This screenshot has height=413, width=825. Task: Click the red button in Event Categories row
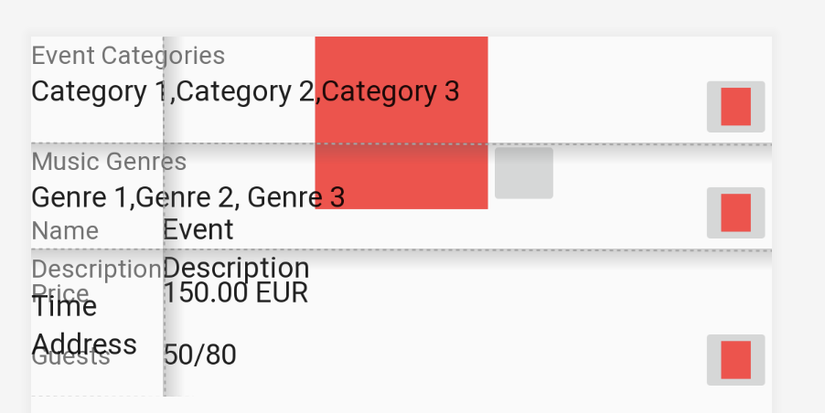pyautogui.click(x=735, y=106)
